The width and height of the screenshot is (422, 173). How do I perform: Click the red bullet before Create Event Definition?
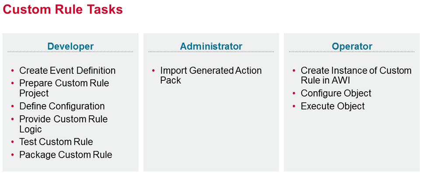click(13, 71)
